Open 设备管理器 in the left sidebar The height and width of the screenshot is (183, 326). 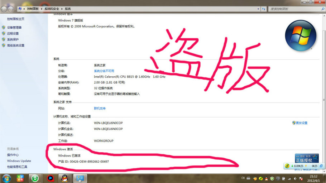click(14, 28)
